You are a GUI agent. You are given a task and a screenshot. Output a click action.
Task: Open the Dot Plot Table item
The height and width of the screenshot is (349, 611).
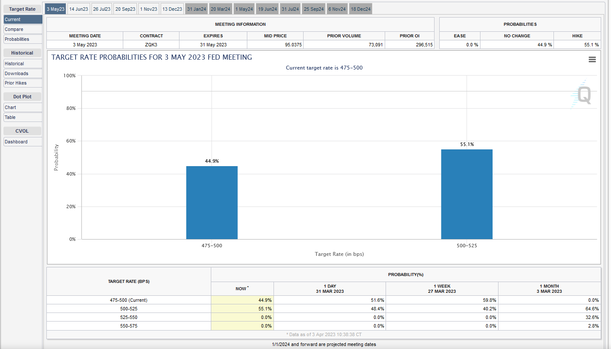coord(23,117)
